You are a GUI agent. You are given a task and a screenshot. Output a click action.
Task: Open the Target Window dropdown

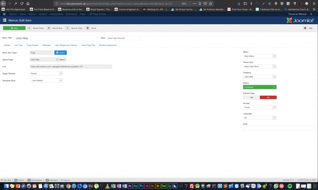[x=46, y=73]
